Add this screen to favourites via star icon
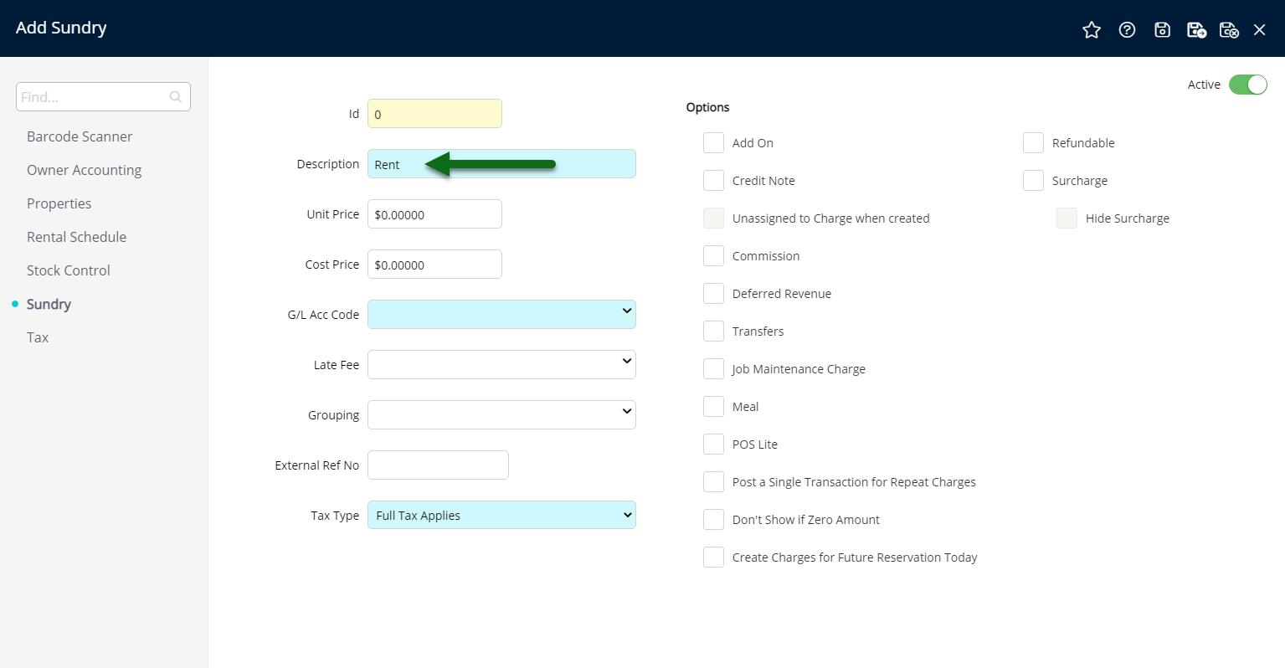This screenshot has width=1285, height=668. pyautogui.click(x=1092, y=30)
